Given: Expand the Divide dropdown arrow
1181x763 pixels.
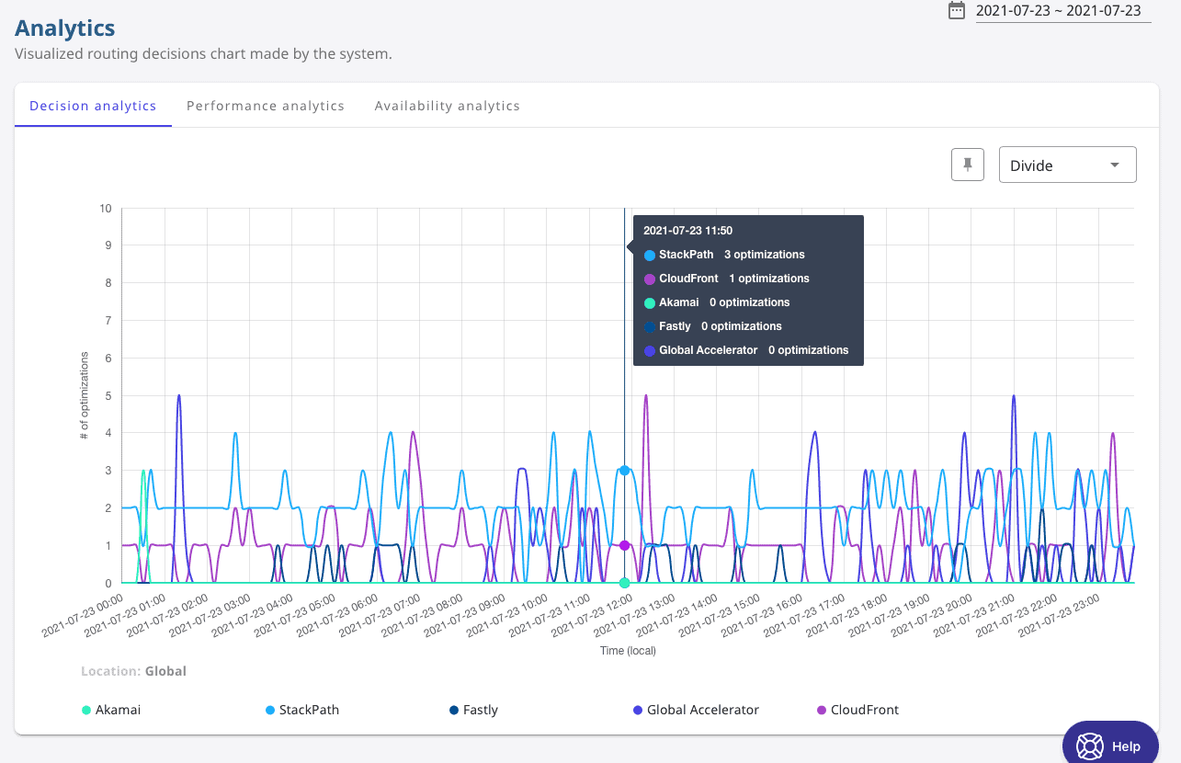Looking at the screenshot, I should coord(1115,165).
